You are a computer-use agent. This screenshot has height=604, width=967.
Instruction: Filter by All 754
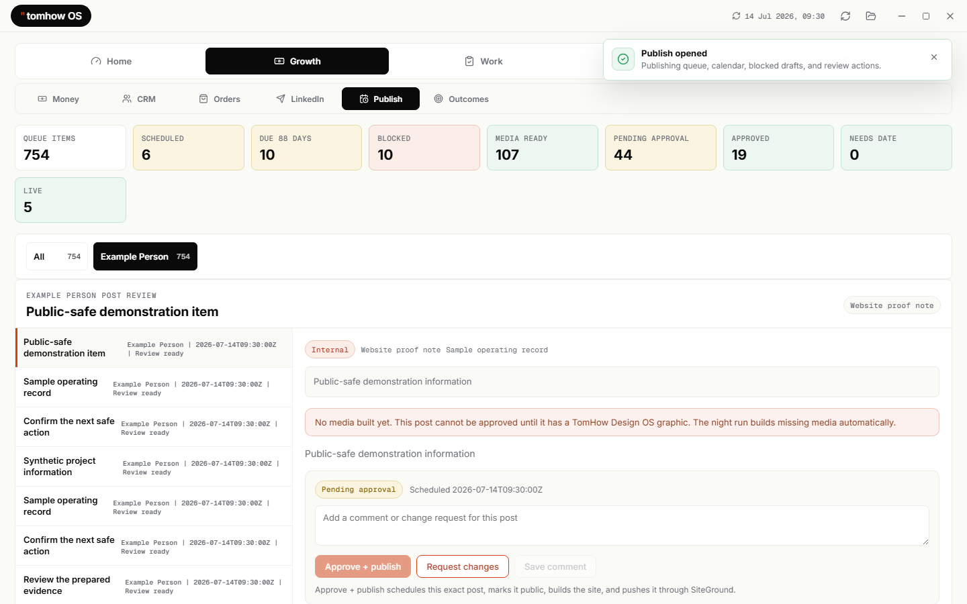click(x=57, y=256)
